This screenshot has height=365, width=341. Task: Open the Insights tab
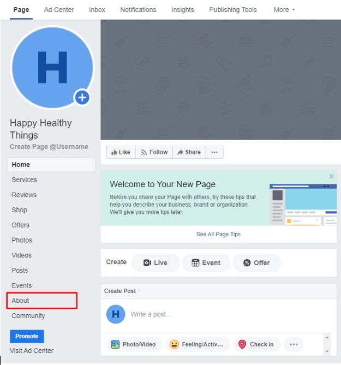click(182, 10)
